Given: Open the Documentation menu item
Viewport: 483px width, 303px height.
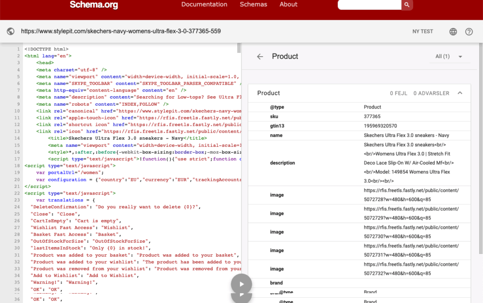Looking at the screenshot, I should pyautogui.click(x=204, y=5).
